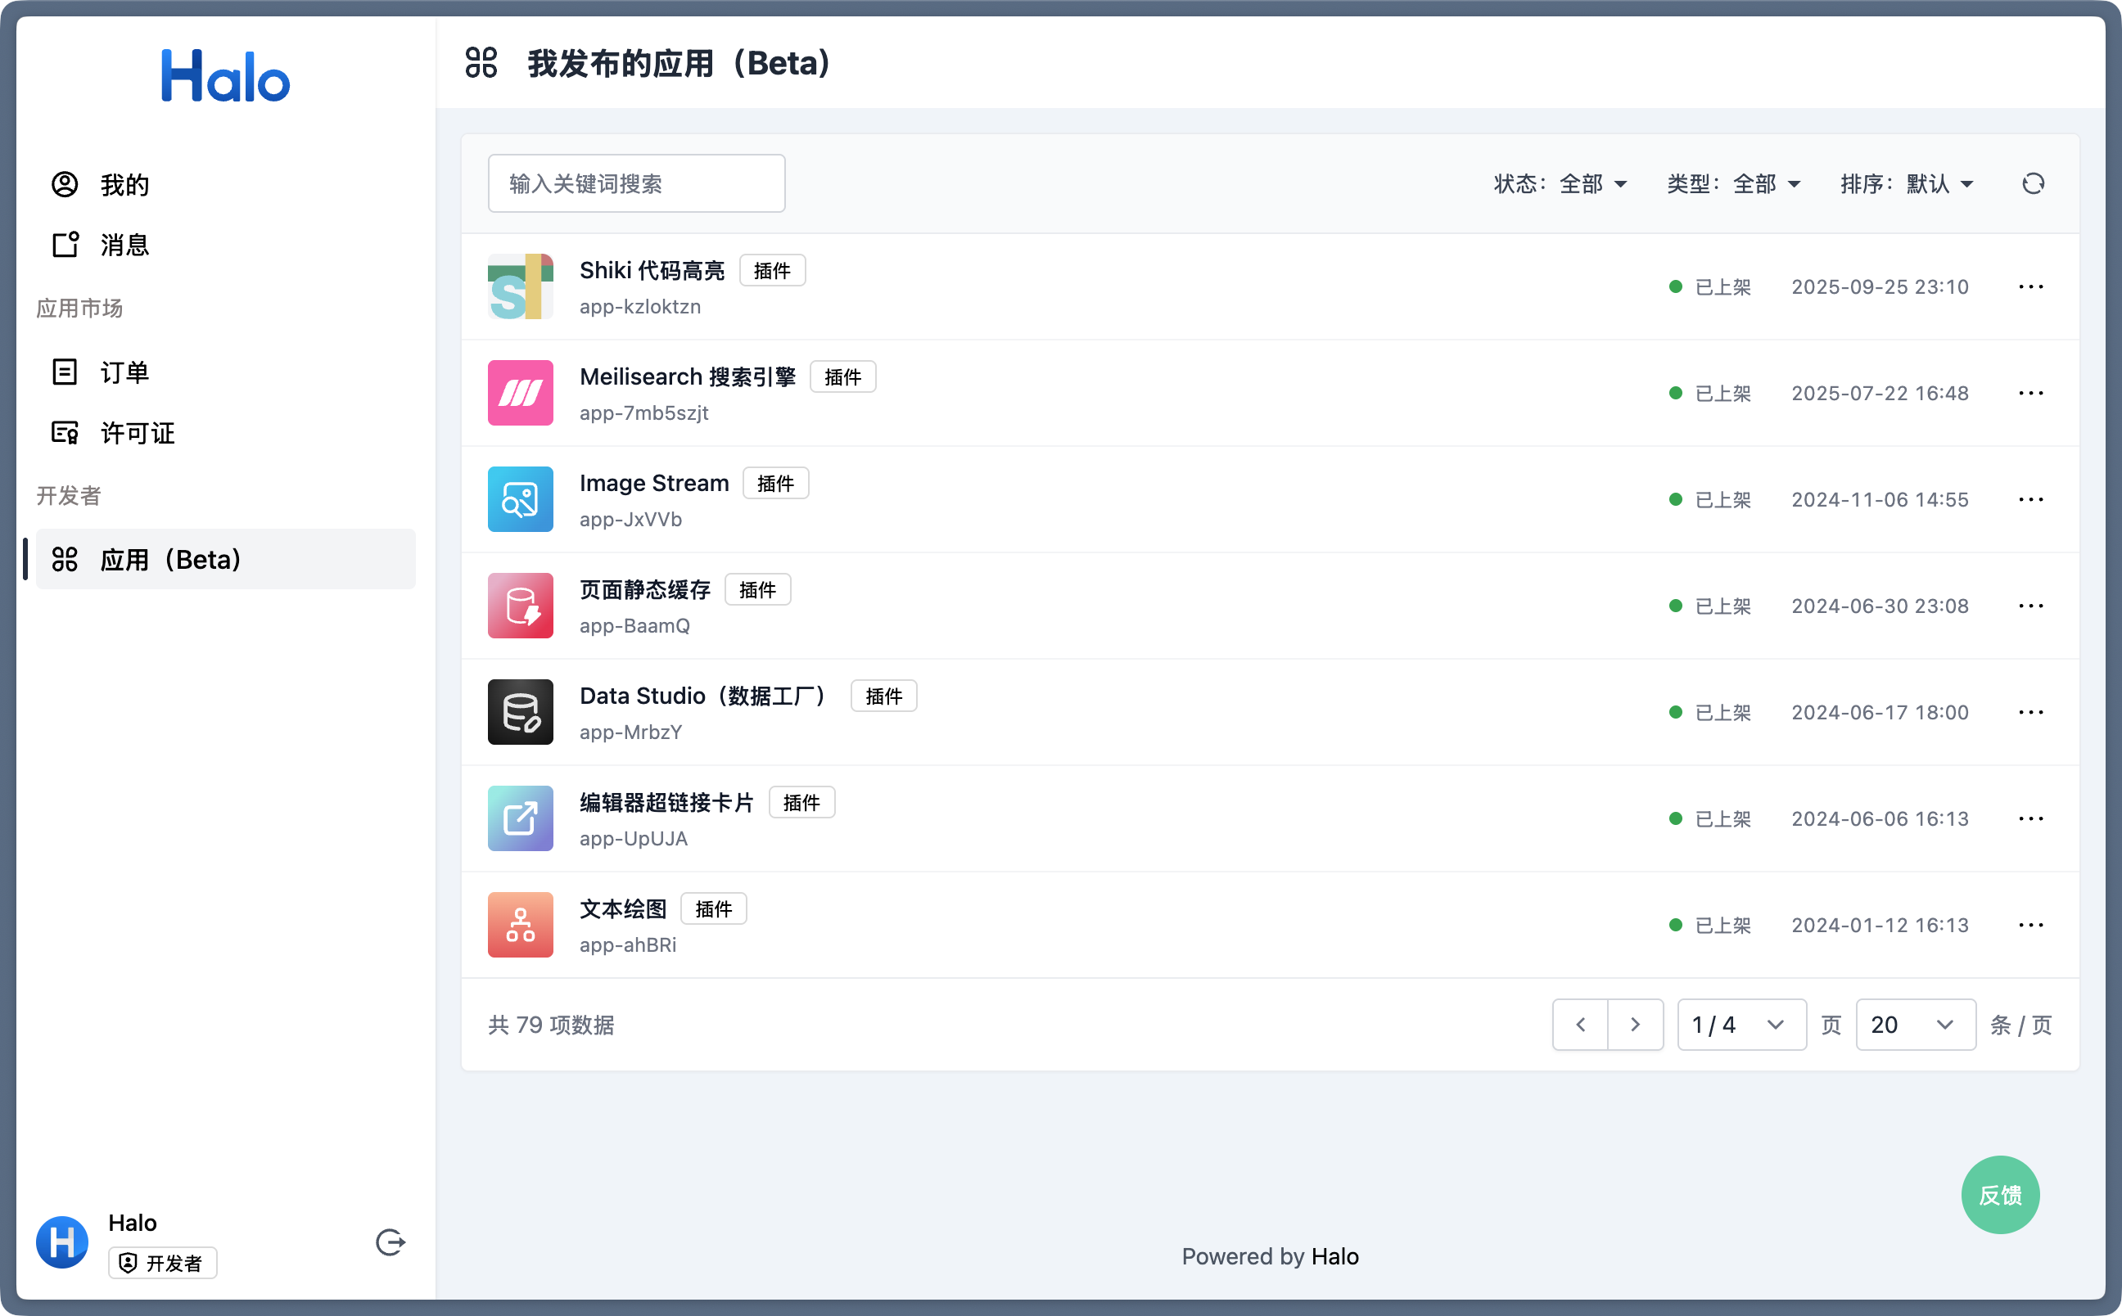The height and width of the screenshot is (1316, 2122).
Task: Expand the 类型 type filter dropdown
Action: (x=1734, y=183)
